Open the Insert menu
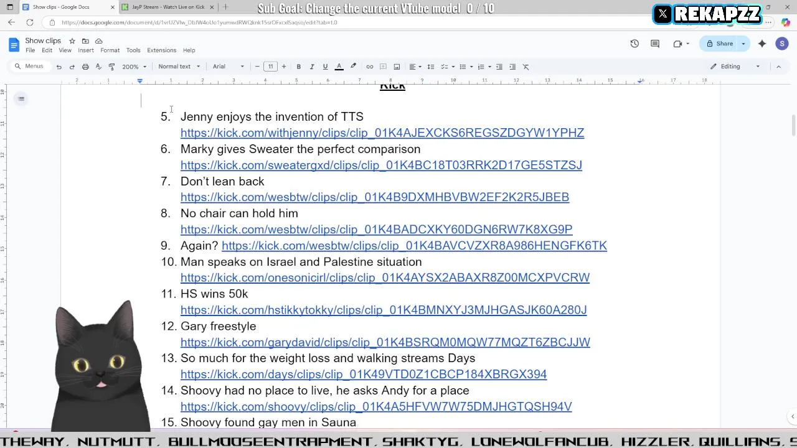Screen dimensions: 797x448 86,50
